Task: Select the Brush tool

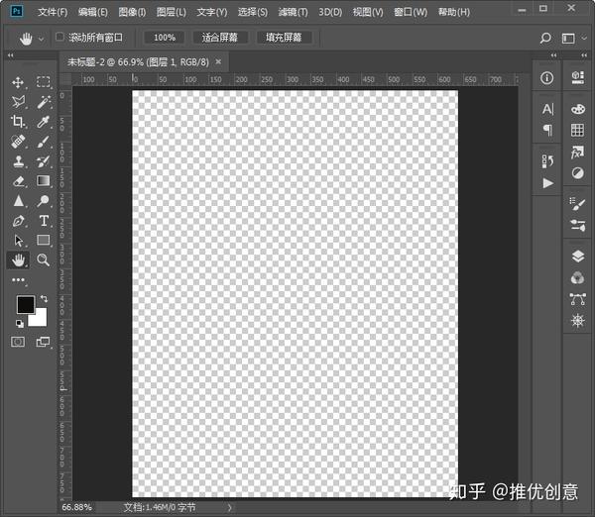Action: [x=44, y=142]
